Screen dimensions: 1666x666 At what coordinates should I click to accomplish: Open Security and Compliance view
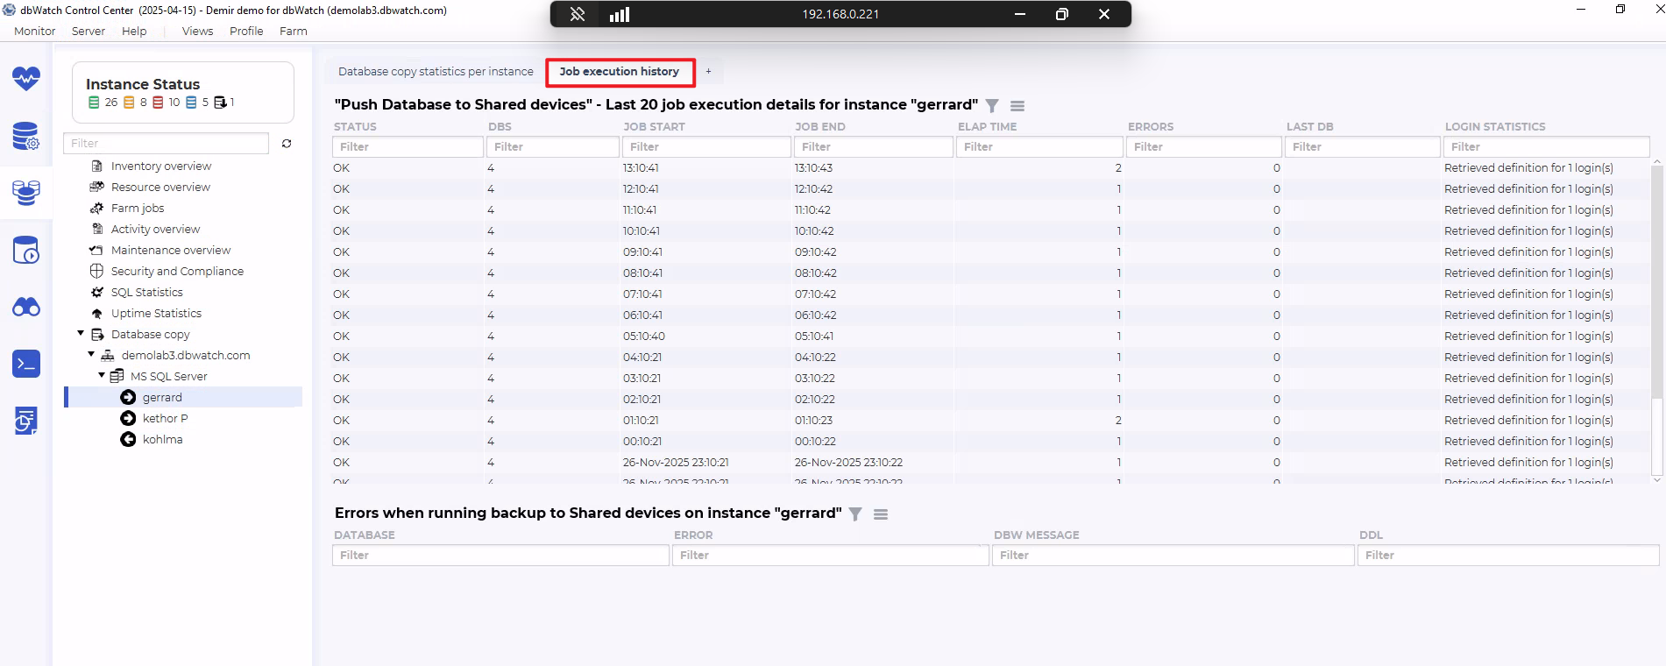point(177,272)
